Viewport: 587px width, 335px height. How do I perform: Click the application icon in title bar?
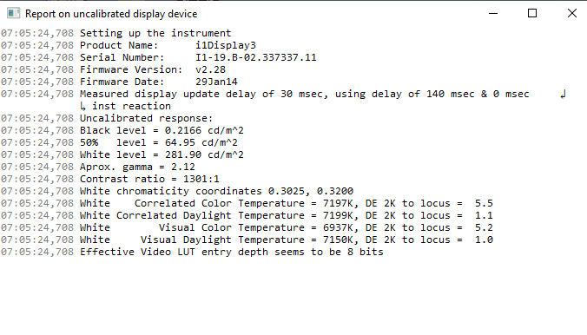click(13, 14)
